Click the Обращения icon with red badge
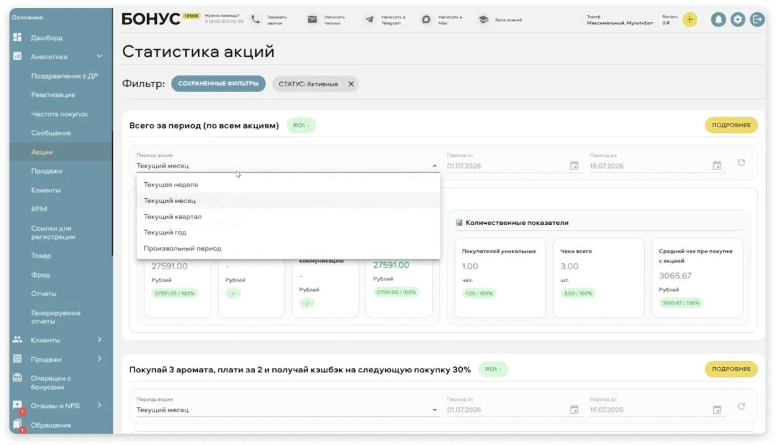The height and width of the screenshot is (445, 776). [18, 425]
